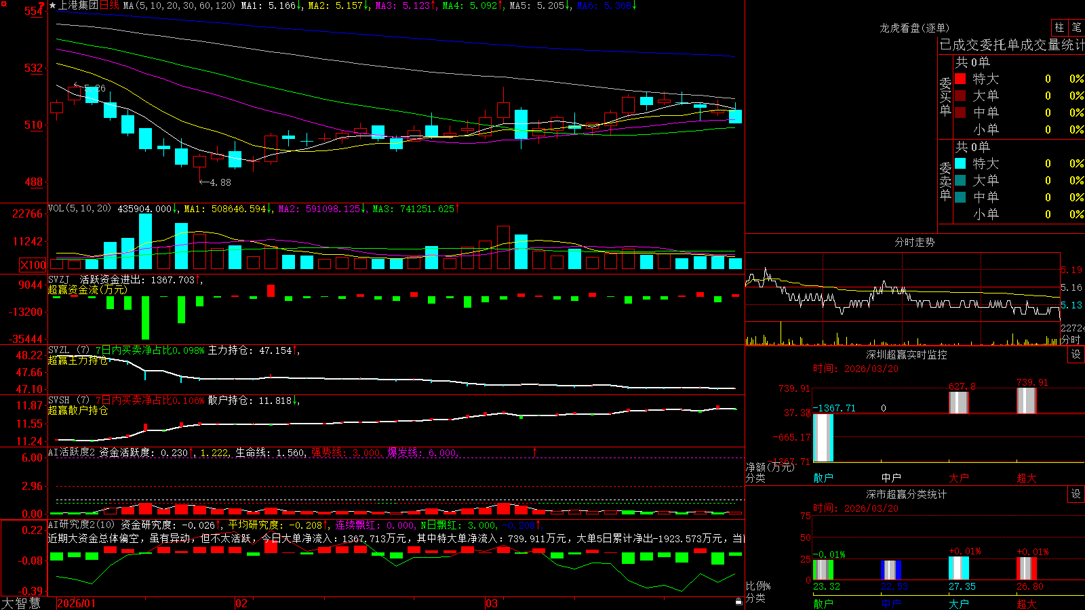Click the AI活跃度2 indicator label
The width and height of the screenshot is (1085, 610).
click(72, 452)
